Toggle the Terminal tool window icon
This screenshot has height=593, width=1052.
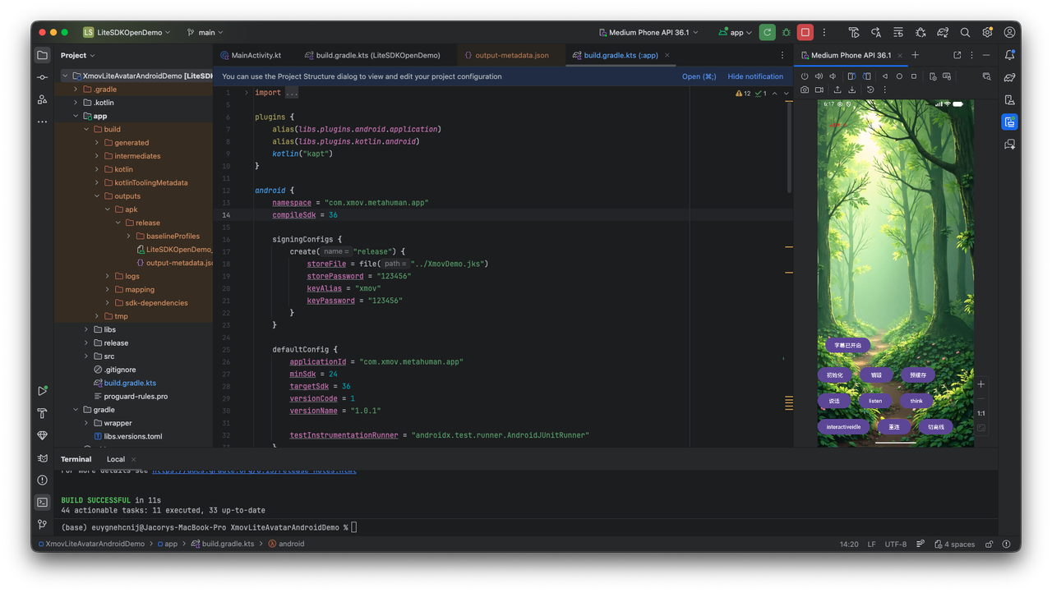(42, 502)
